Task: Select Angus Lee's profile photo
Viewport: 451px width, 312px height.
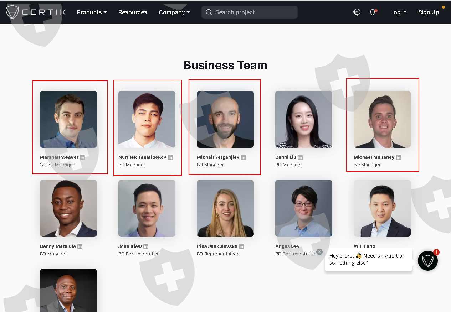Action: coord(304,208)
